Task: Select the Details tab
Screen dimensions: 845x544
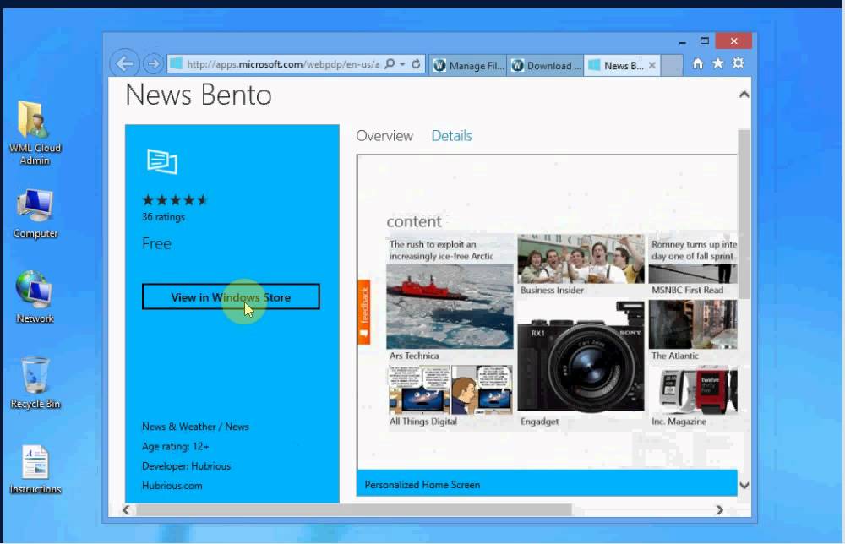Action: coord(451,136)
